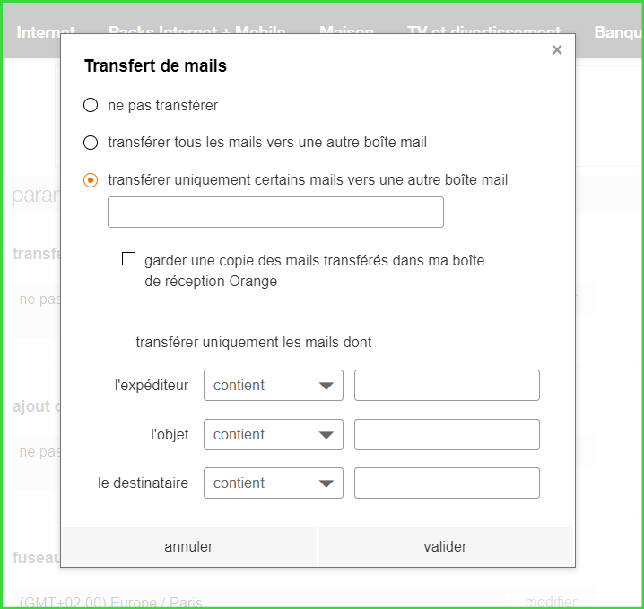Select 'transférer uniquement certains mails' radio button
This screenshot has width=644, height=609.
pyautogui.click(x=91, y=180)
